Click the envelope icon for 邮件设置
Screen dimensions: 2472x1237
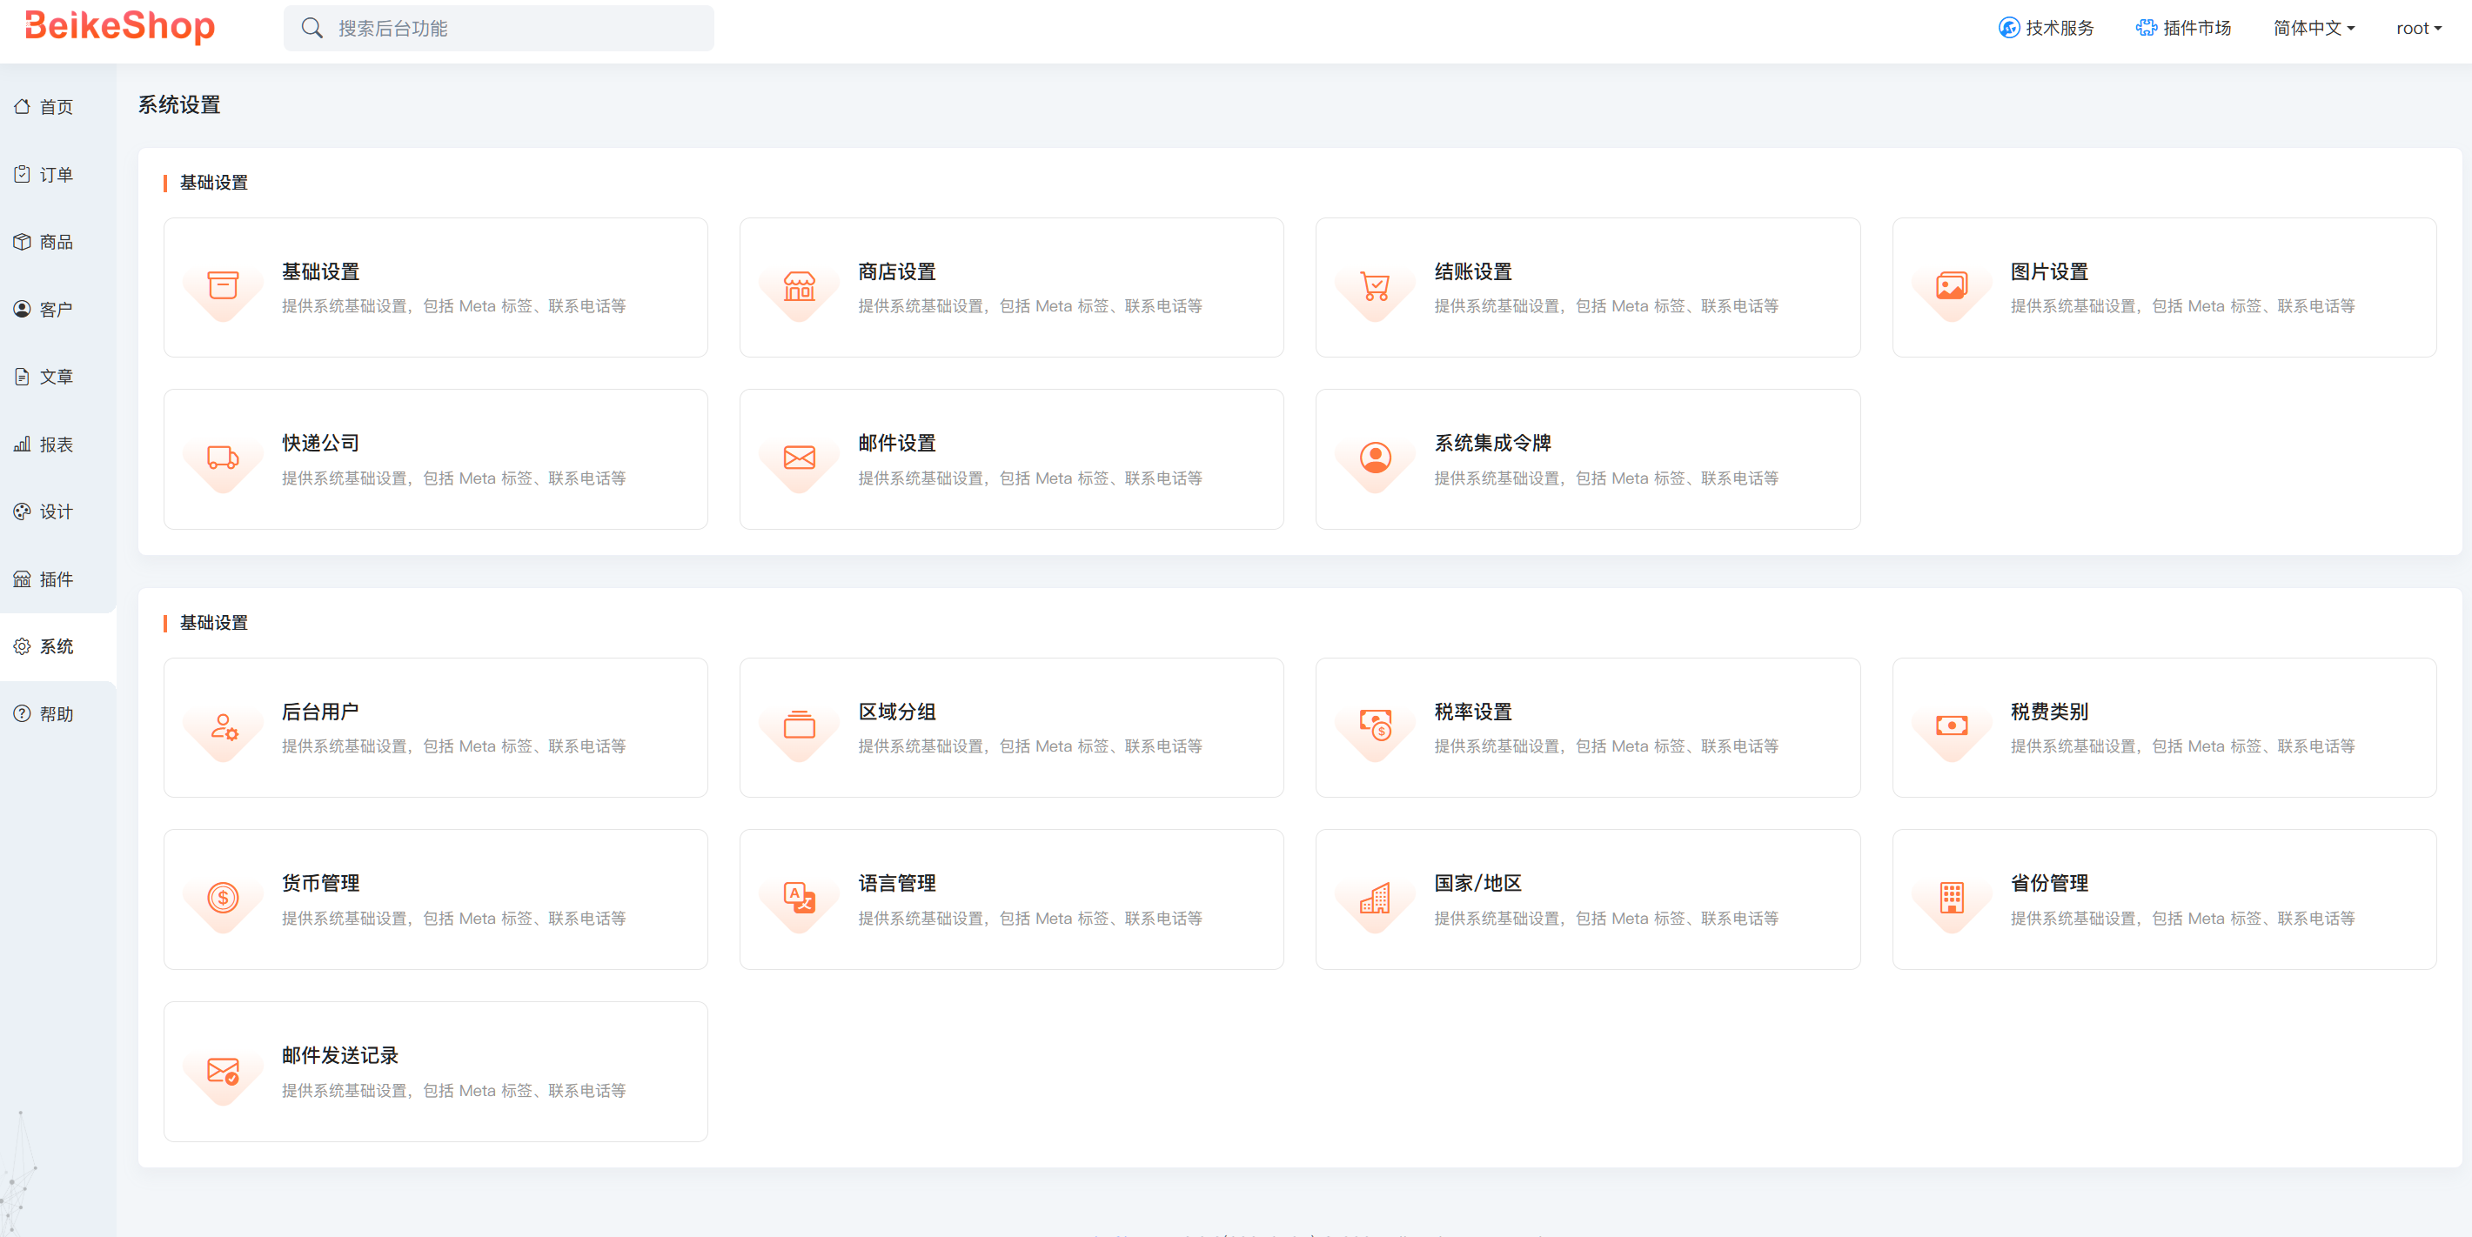tap(799, 457)
